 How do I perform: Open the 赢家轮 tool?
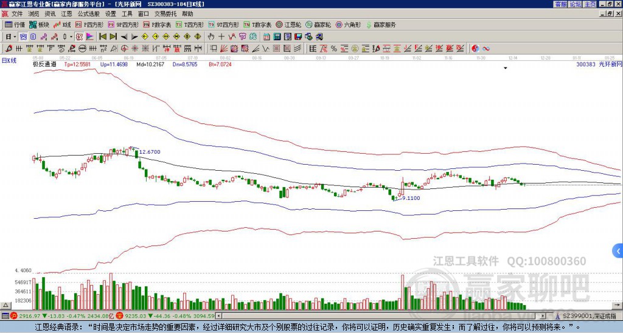[318, 24]
